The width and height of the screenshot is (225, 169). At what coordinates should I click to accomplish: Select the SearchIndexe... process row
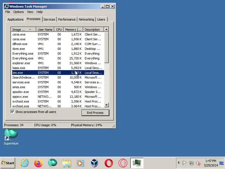pos(58,77)
